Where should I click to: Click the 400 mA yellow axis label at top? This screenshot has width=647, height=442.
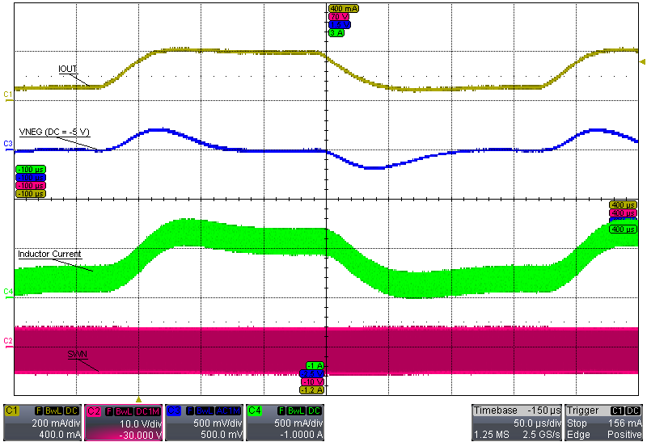pos(343,8)
